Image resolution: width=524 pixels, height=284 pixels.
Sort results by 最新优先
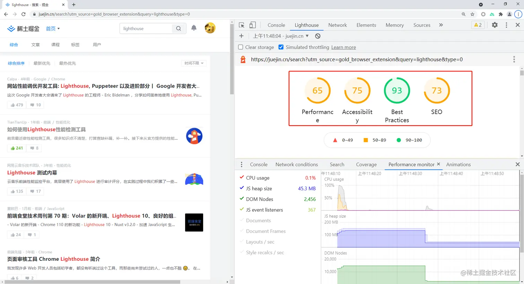[x=42, y=63]
